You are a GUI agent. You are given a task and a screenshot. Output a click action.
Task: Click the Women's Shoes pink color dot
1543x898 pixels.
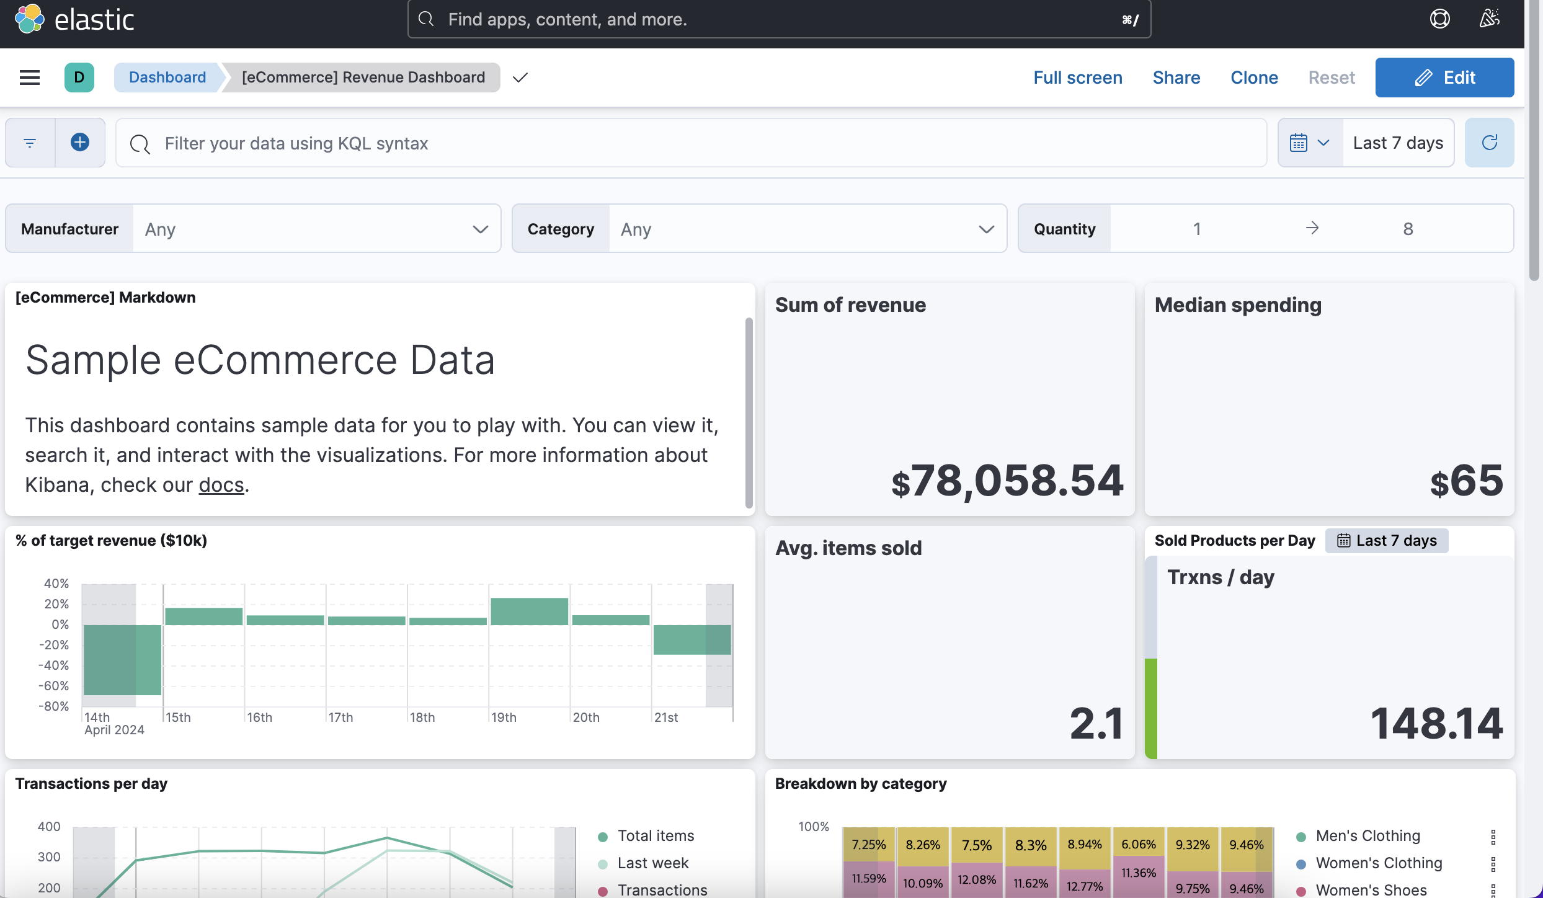click(x=1301, y=891)
